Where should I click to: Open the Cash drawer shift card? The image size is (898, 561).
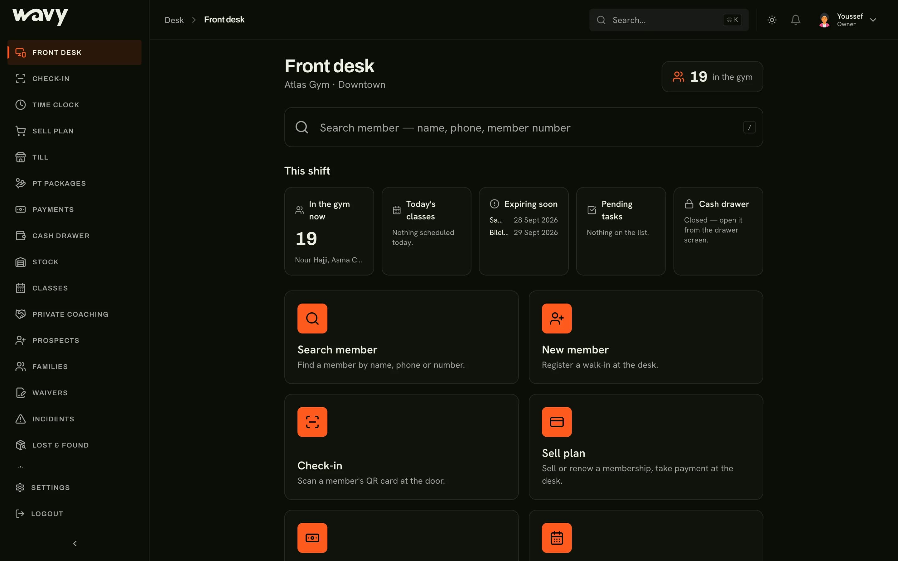pyautogui.click(x=718, y=231)
